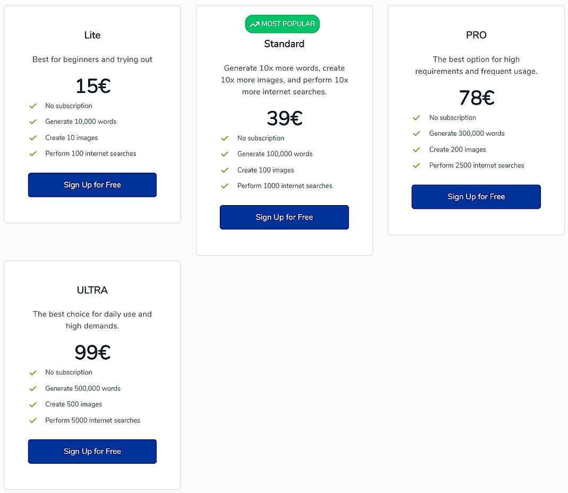Click the checkmark next to Generate 10,000 words
Viewport: 568px width, 493px height.
coord(33,122)
